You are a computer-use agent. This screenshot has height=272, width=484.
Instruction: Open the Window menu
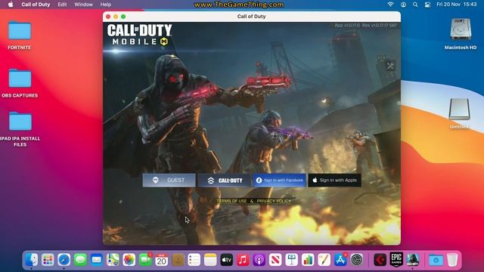(84, 5)
